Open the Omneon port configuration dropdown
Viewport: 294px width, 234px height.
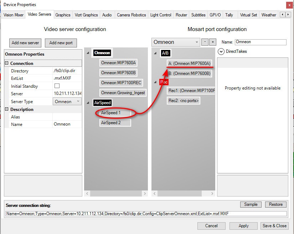(x=176, y=42)
